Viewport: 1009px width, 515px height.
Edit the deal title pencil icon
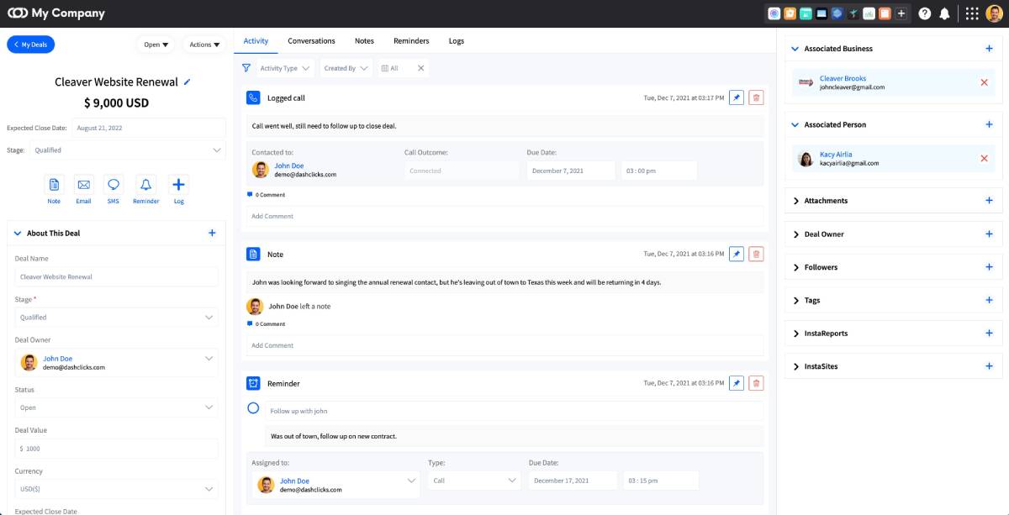188,81
